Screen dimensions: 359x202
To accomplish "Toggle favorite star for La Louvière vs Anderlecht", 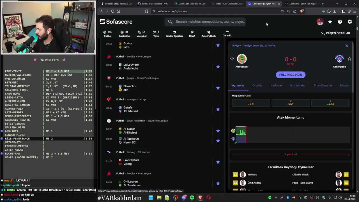I will 218,66.
